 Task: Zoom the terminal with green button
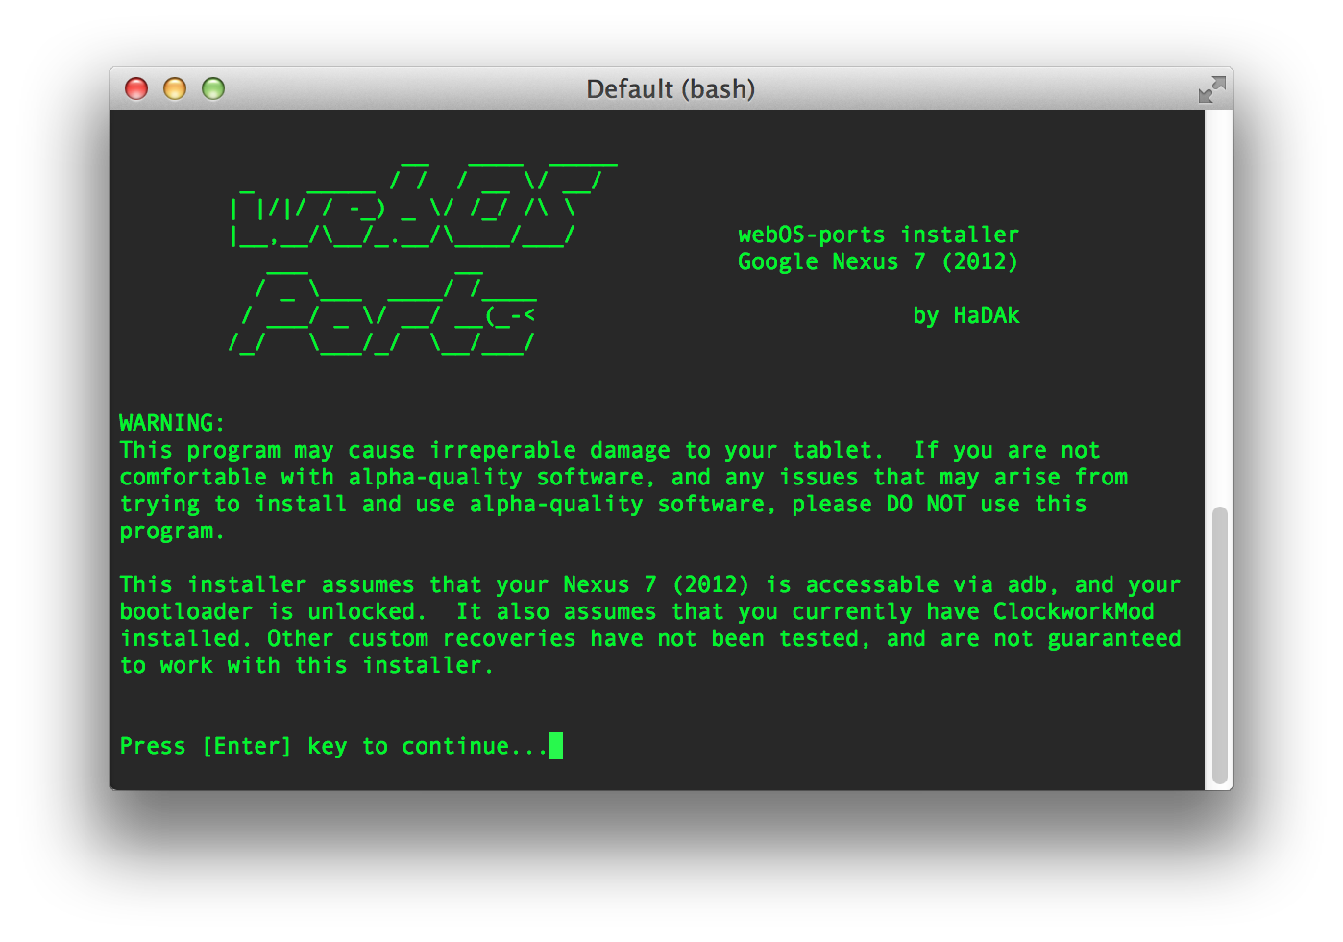pos(213,88)
